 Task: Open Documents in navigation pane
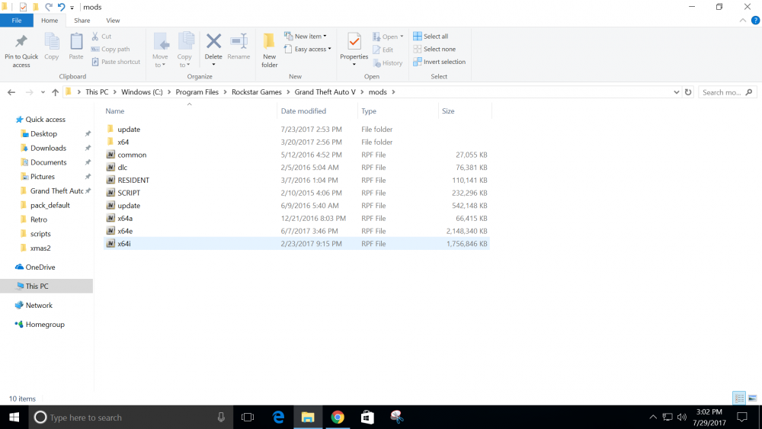[49, 162]
